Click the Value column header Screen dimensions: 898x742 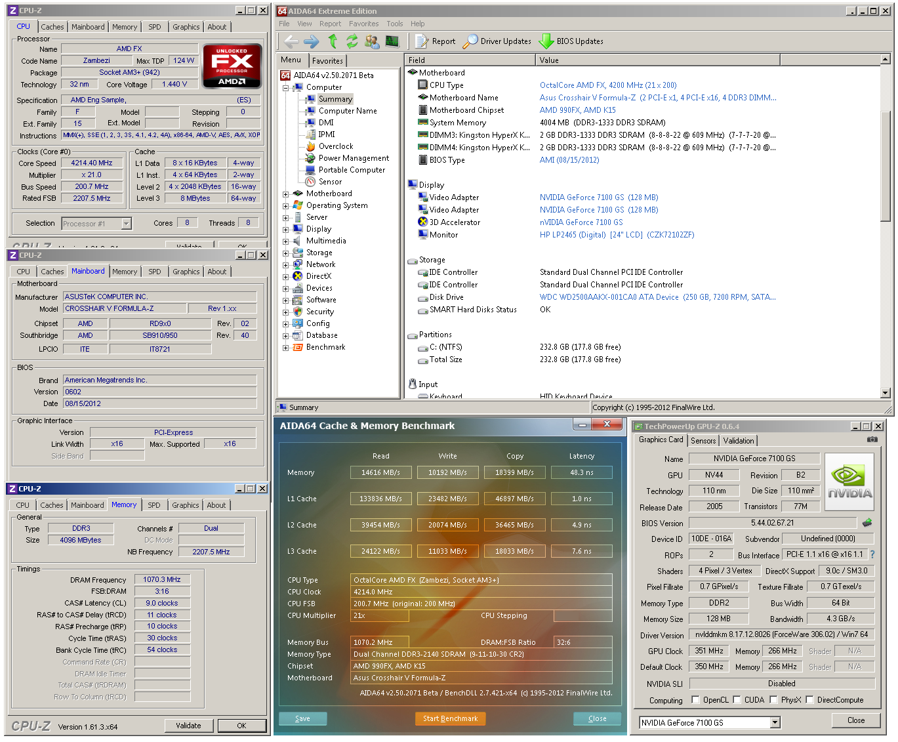click(658, 60)
